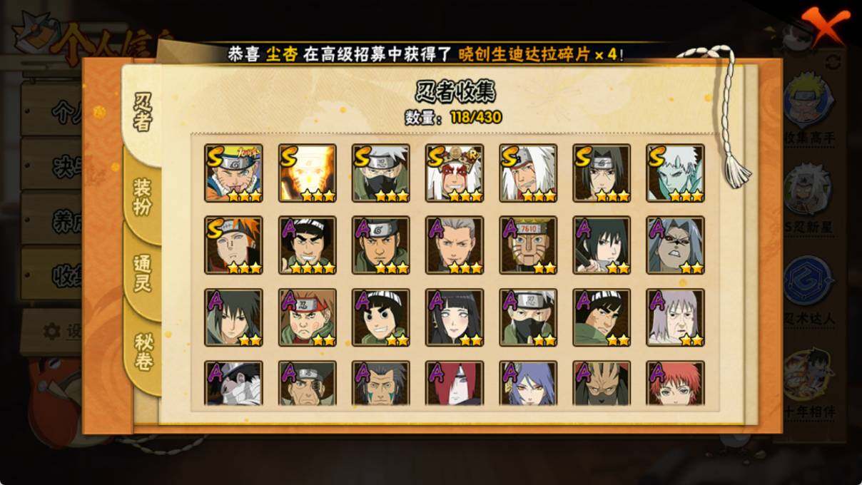Select the A-rank Might Guy four-star portrait

[x=308, y=245]
